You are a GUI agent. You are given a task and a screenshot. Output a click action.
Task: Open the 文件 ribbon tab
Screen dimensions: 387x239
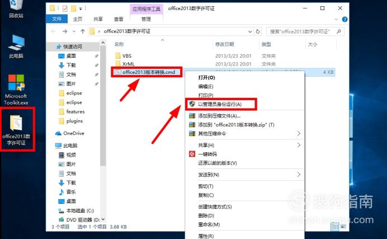[57, 19]
